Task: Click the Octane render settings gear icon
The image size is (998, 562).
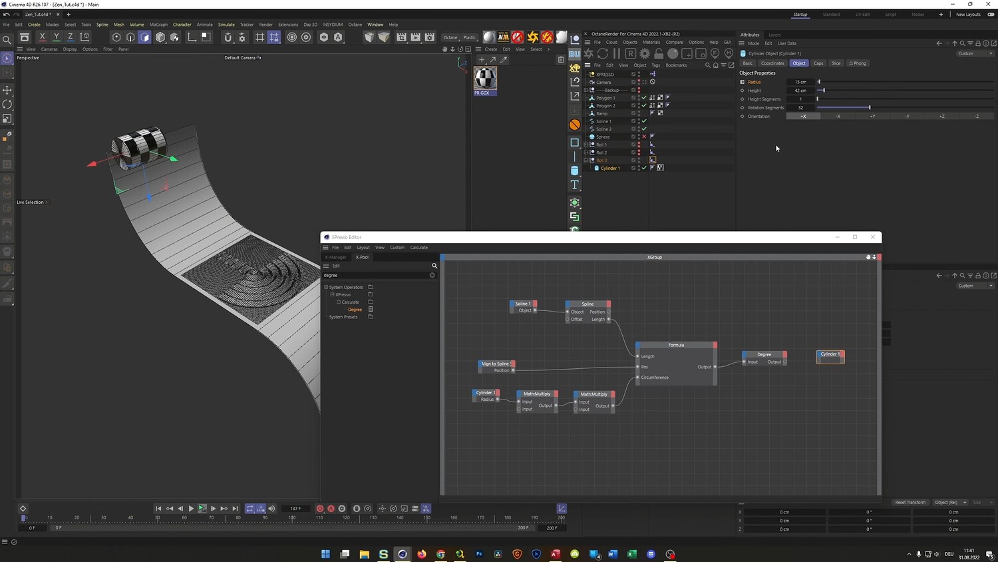Action: 645,53
